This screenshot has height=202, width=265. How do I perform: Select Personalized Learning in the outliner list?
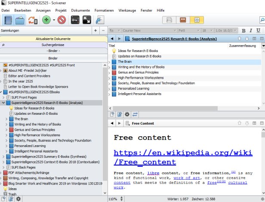133,89
